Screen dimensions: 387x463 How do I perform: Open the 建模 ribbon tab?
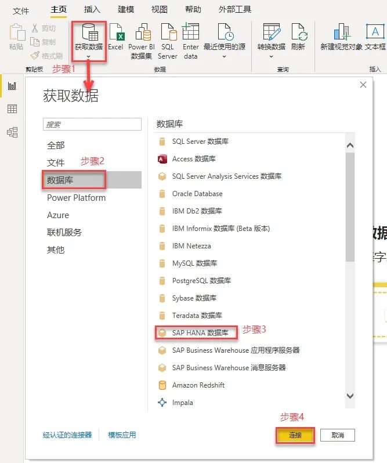tap(126, 9)
